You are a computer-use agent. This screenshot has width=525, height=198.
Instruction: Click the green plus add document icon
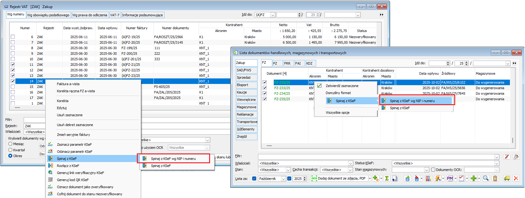[x=473, y=178]
